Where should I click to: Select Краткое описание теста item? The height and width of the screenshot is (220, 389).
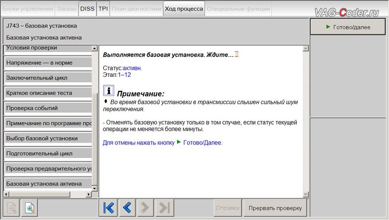[x=48, y=93]
